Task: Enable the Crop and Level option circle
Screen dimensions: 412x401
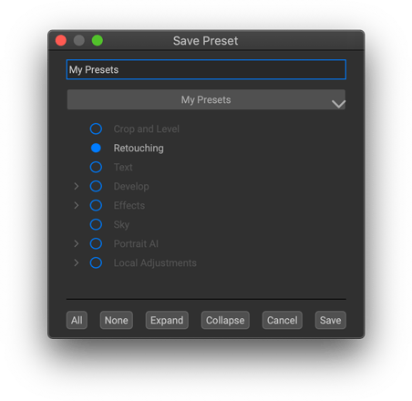Action: click(96, 129)
